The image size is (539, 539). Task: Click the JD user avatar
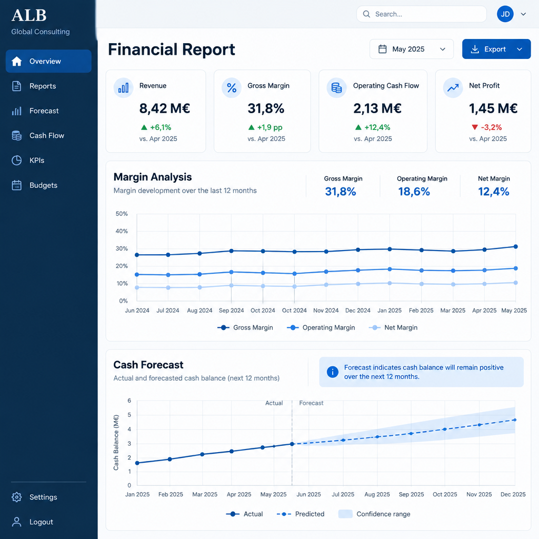(505, 14)
